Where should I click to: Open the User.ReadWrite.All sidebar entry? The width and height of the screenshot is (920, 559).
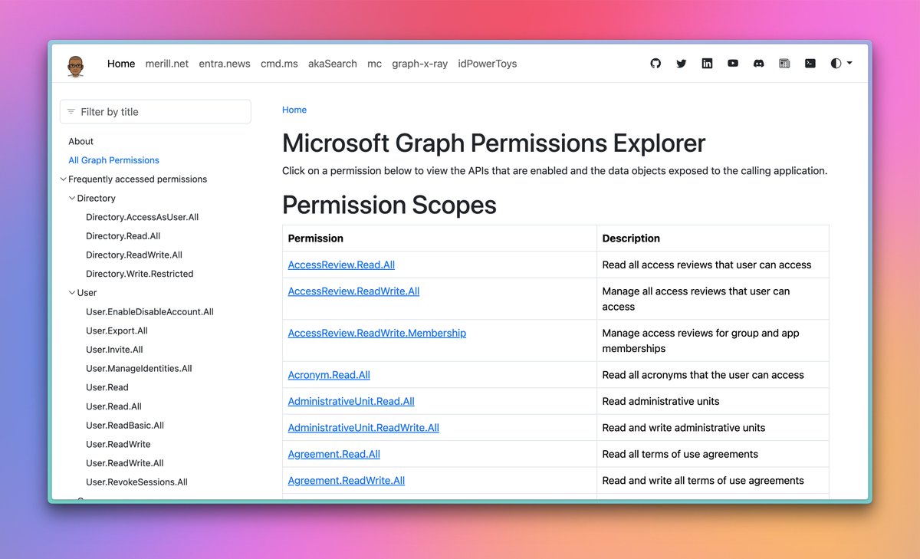pyautogui.click(x=125, y=463)
